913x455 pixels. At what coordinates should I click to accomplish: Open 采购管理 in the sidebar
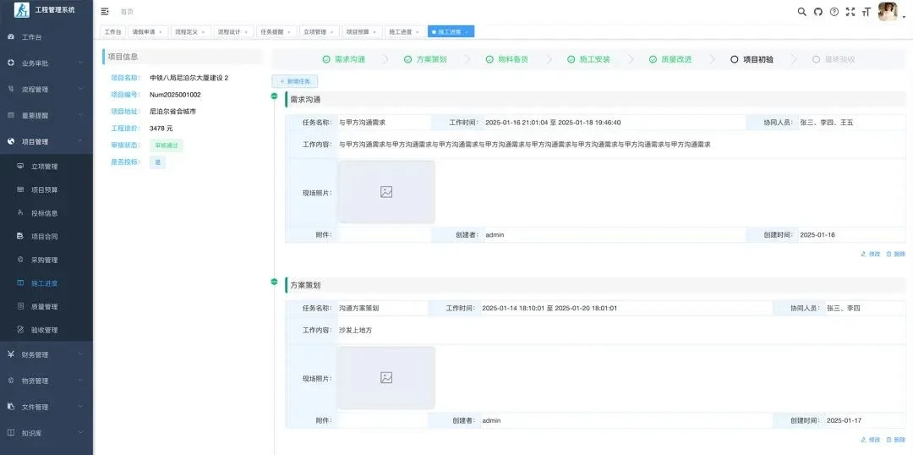coord(46,260)
